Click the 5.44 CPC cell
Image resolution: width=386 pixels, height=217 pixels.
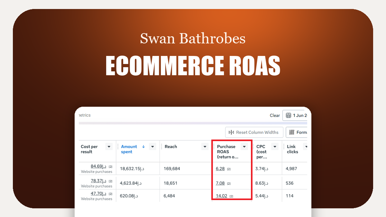[x=262, y=196]
